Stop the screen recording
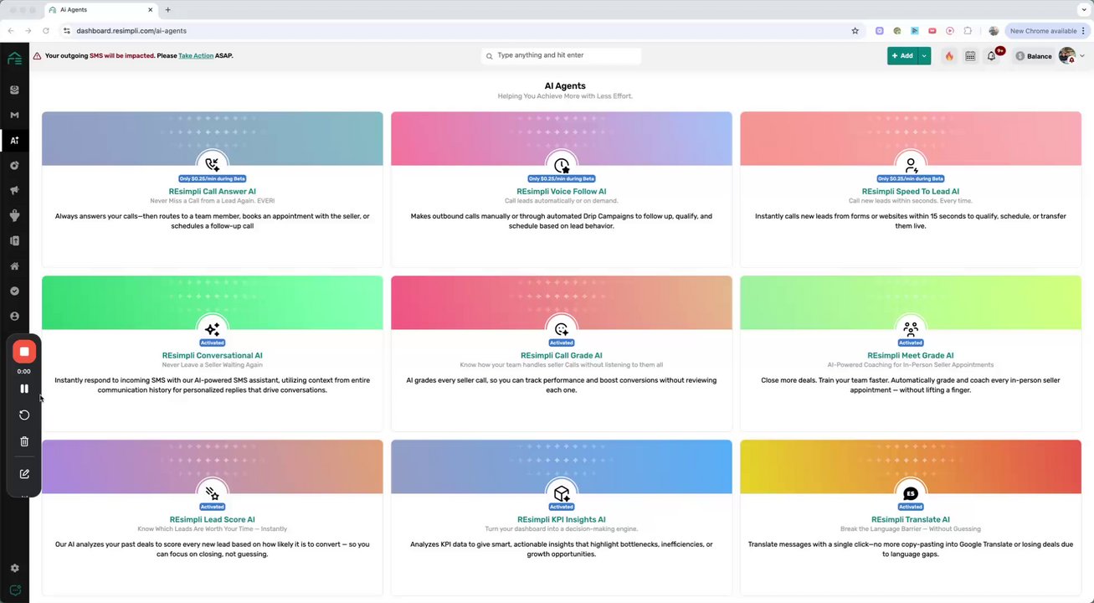 coord(24,352)
